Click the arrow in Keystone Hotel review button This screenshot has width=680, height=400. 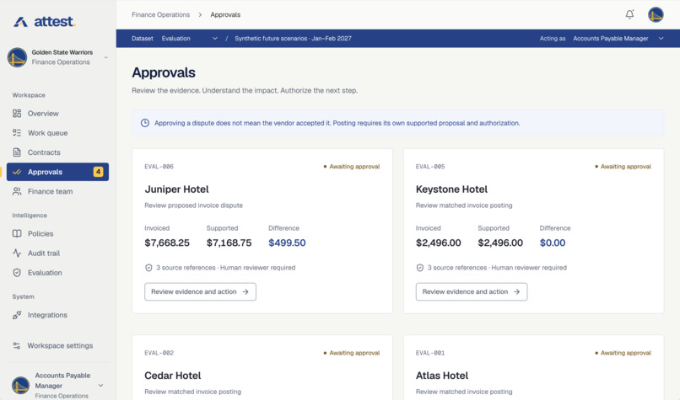516,291
